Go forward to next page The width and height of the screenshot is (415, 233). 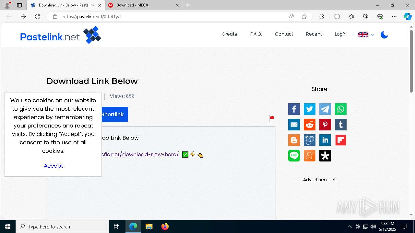[x=23, y=17]
